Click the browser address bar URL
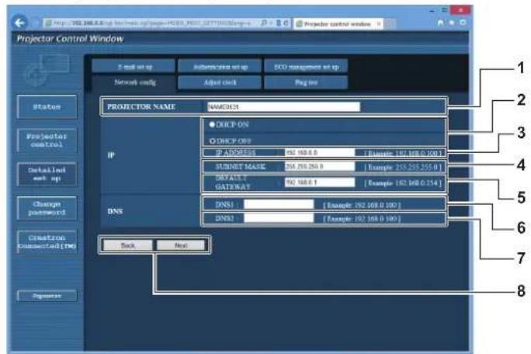Screen dimensions: 531x354 click(151, 23)
